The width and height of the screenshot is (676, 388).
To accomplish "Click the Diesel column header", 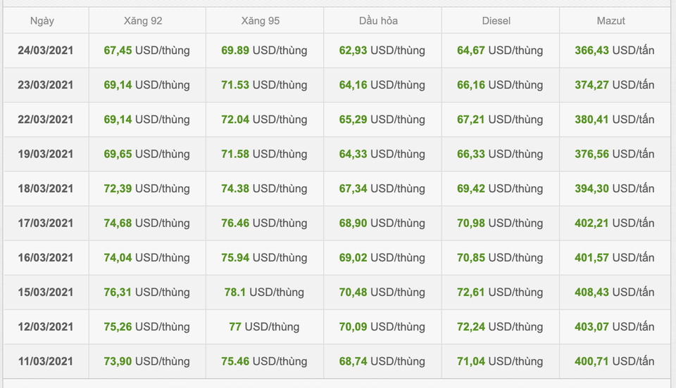I will click(496, 20).
